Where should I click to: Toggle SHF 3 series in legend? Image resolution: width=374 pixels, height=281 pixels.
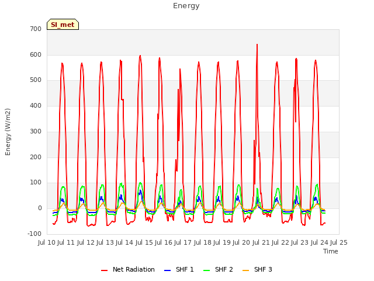257,269
